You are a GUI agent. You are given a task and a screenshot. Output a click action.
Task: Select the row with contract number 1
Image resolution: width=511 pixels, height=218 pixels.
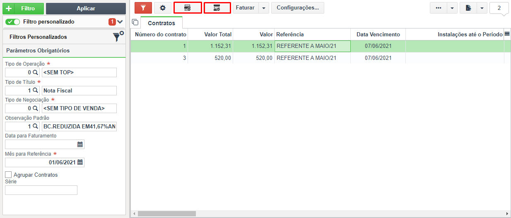coord(321,46)
